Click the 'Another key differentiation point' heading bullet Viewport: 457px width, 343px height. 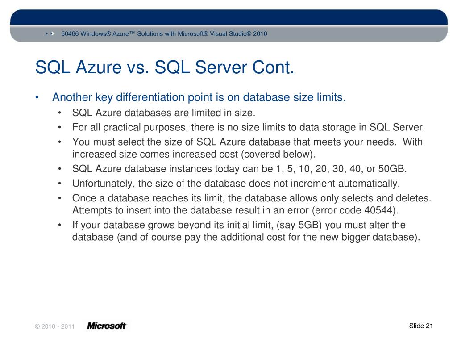click(x=199, y=97)
